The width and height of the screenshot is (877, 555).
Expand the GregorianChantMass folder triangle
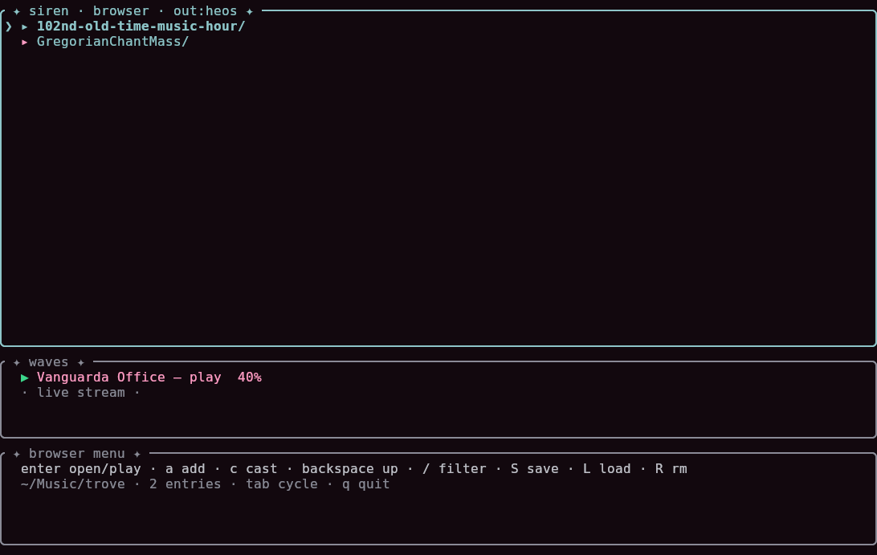coord(25,42)
